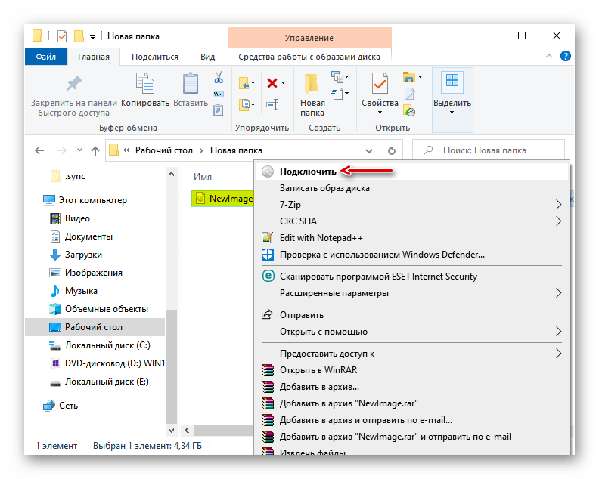Click the Move to folder icon
This screenshot has height=479, width=599.
(x=244, y=83)
